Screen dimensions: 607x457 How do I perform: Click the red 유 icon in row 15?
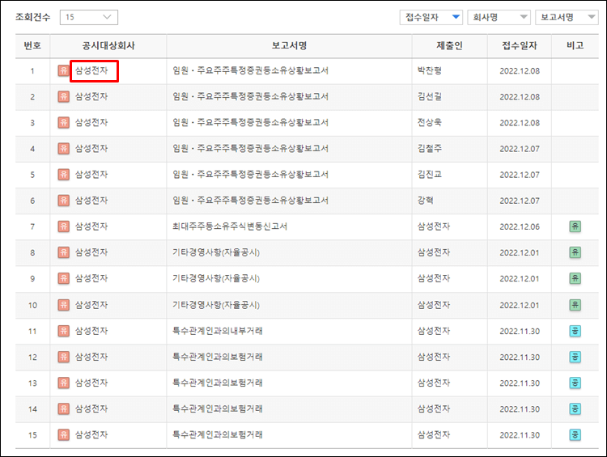pos(63,434)
